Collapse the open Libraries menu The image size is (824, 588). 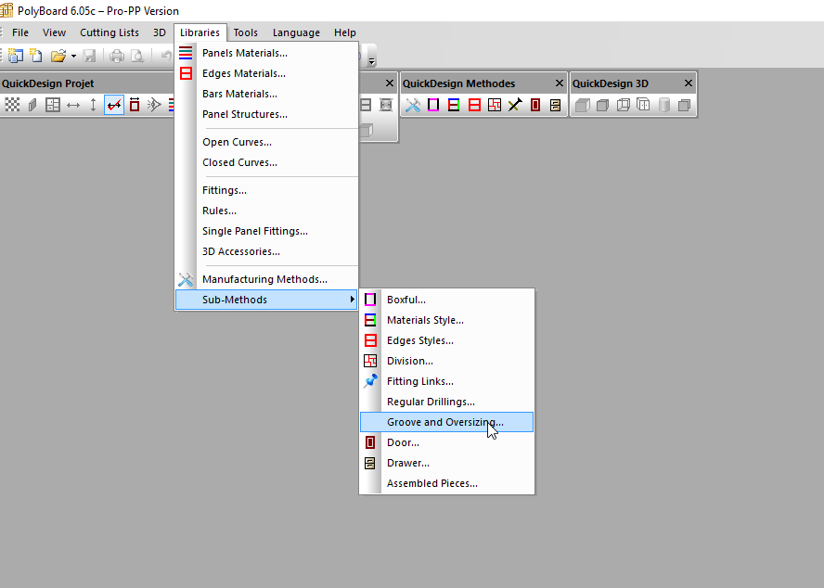coord(200,32)
